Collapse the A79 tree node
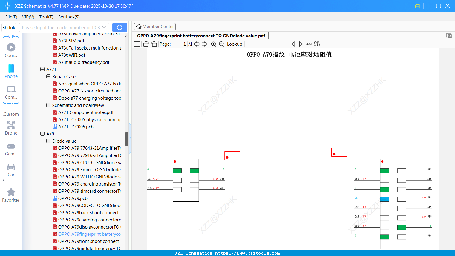 pyautogui.click(x=42, y=134)
